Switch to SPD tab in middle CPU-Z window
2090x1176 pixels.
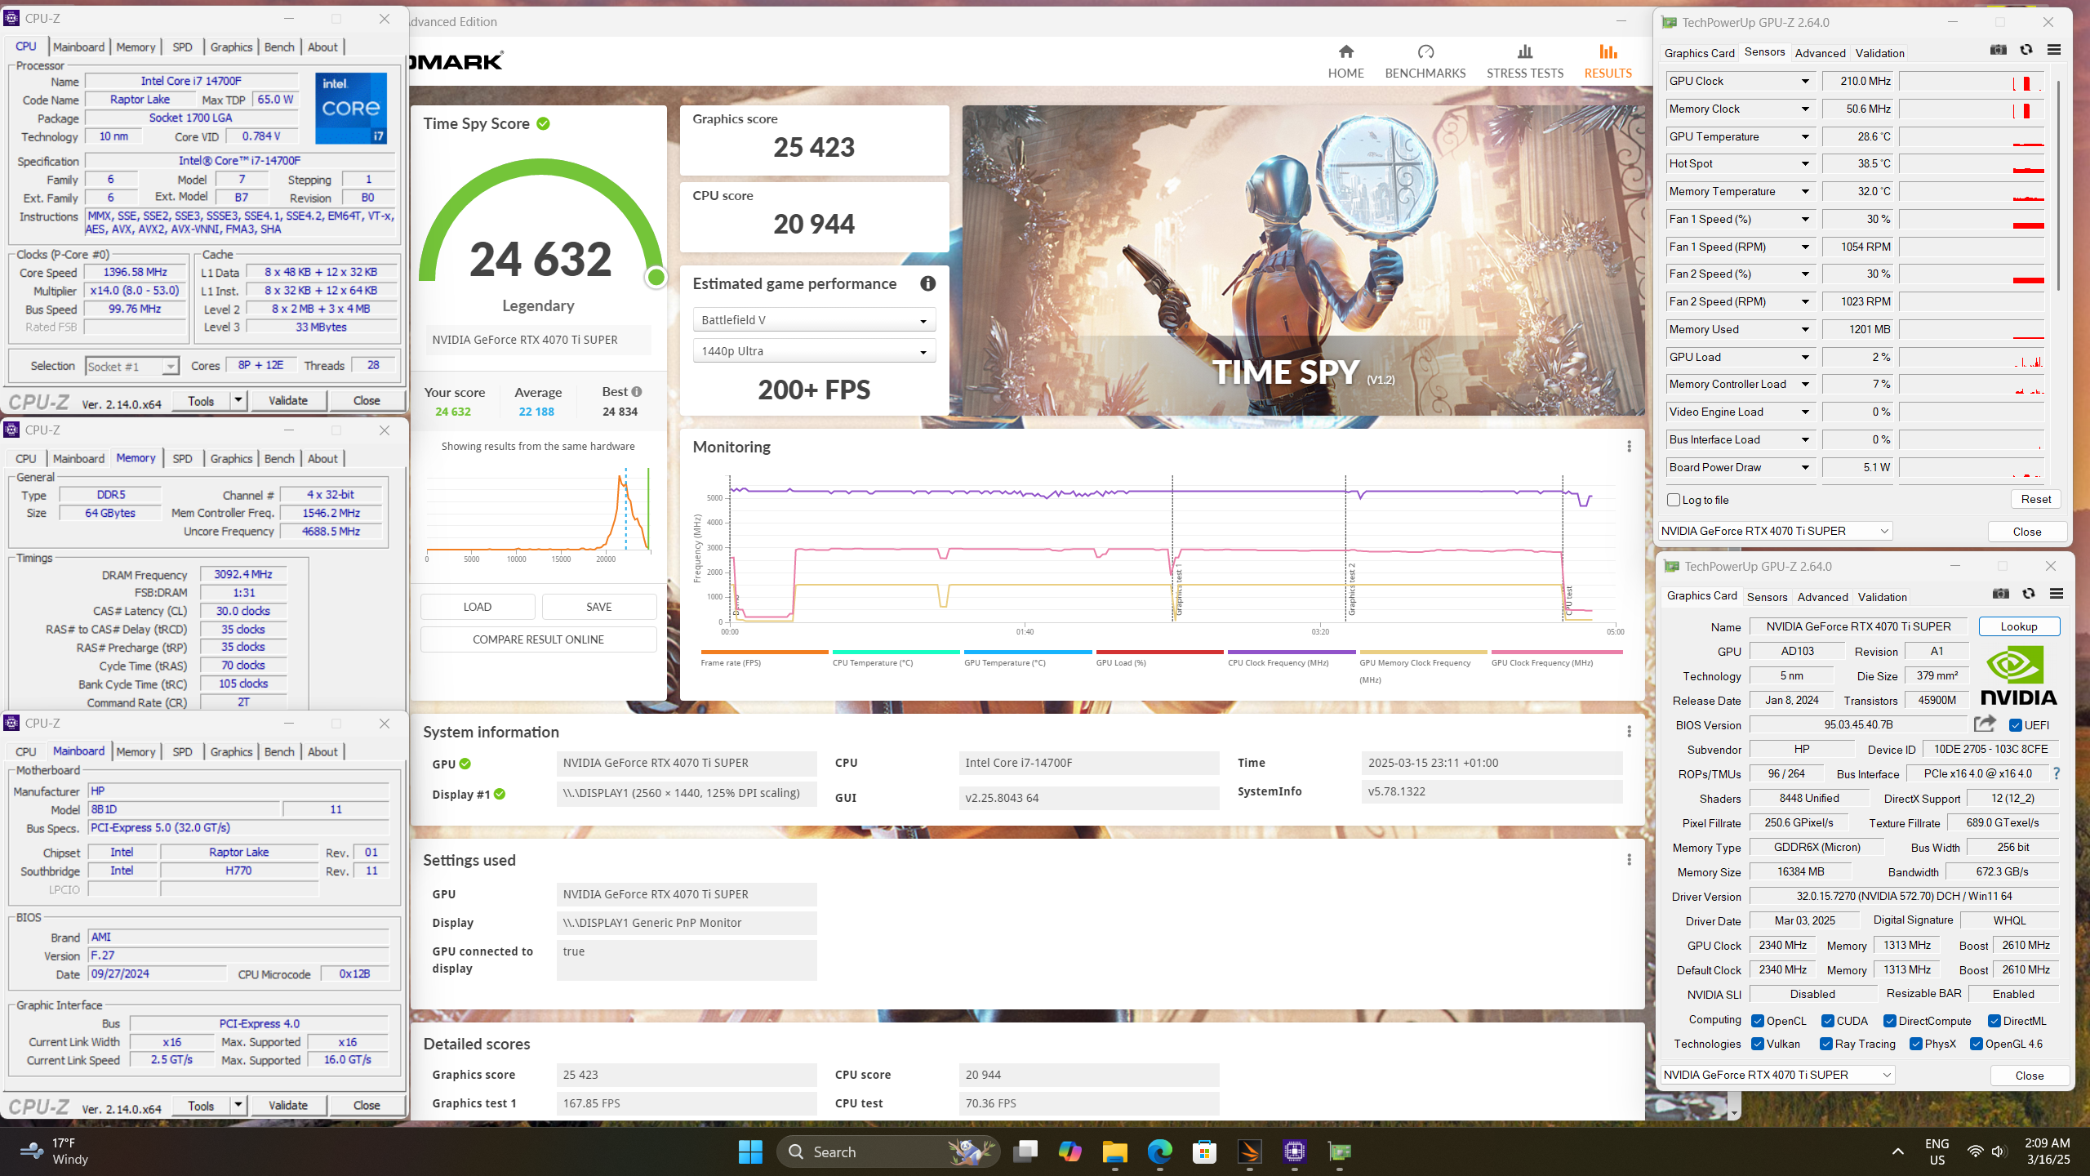182,458
